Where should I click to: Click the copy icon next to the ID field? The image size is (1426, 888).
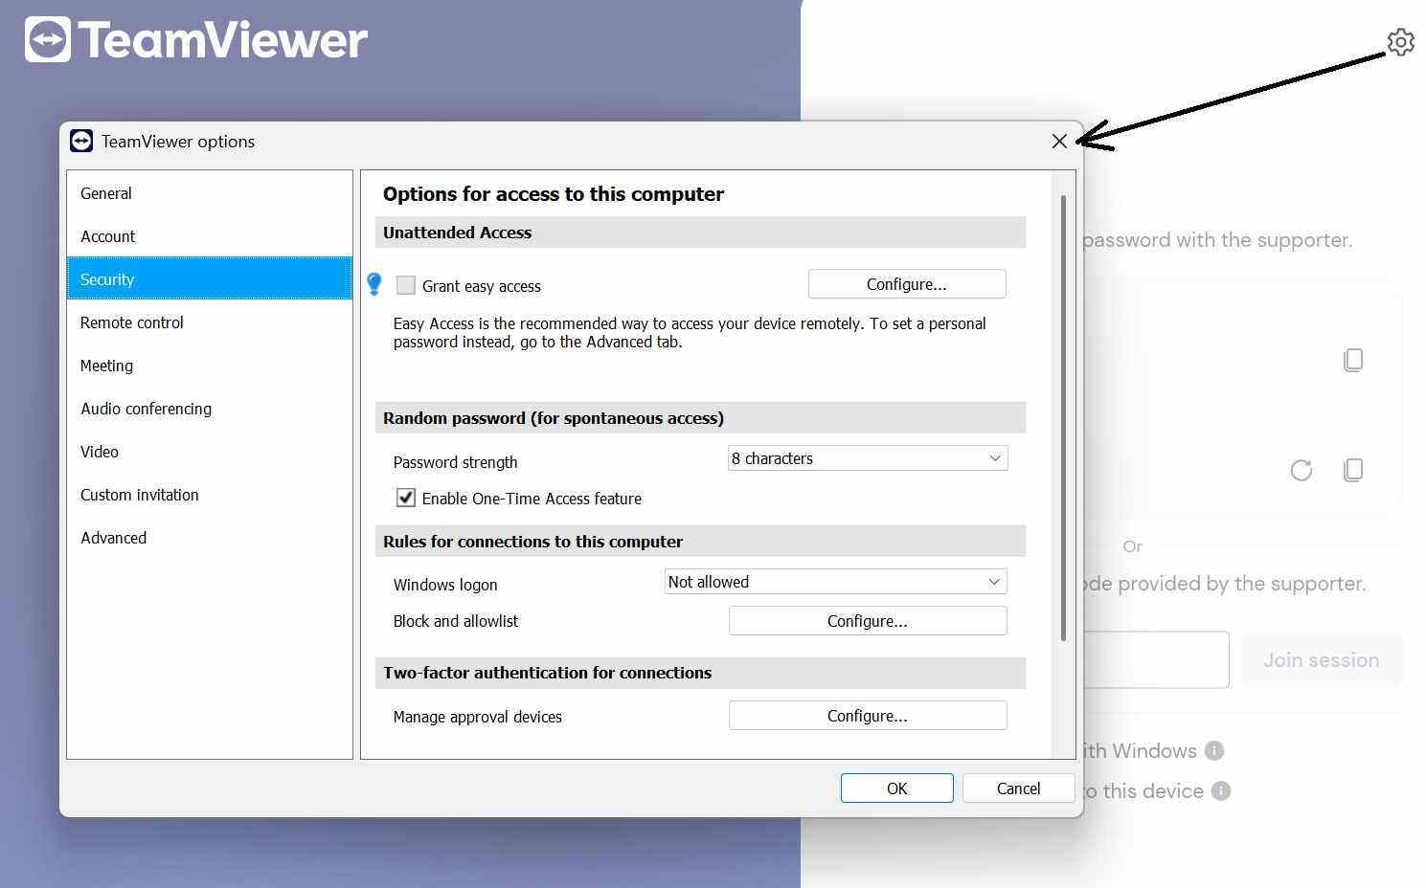click(x=1353, y=360)
